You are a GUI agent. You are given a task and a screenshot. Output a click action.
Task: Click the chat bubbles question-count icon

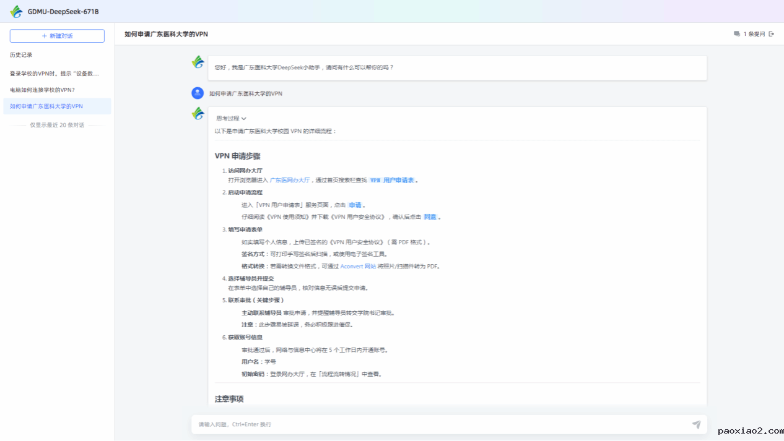(x=737, y=34)
